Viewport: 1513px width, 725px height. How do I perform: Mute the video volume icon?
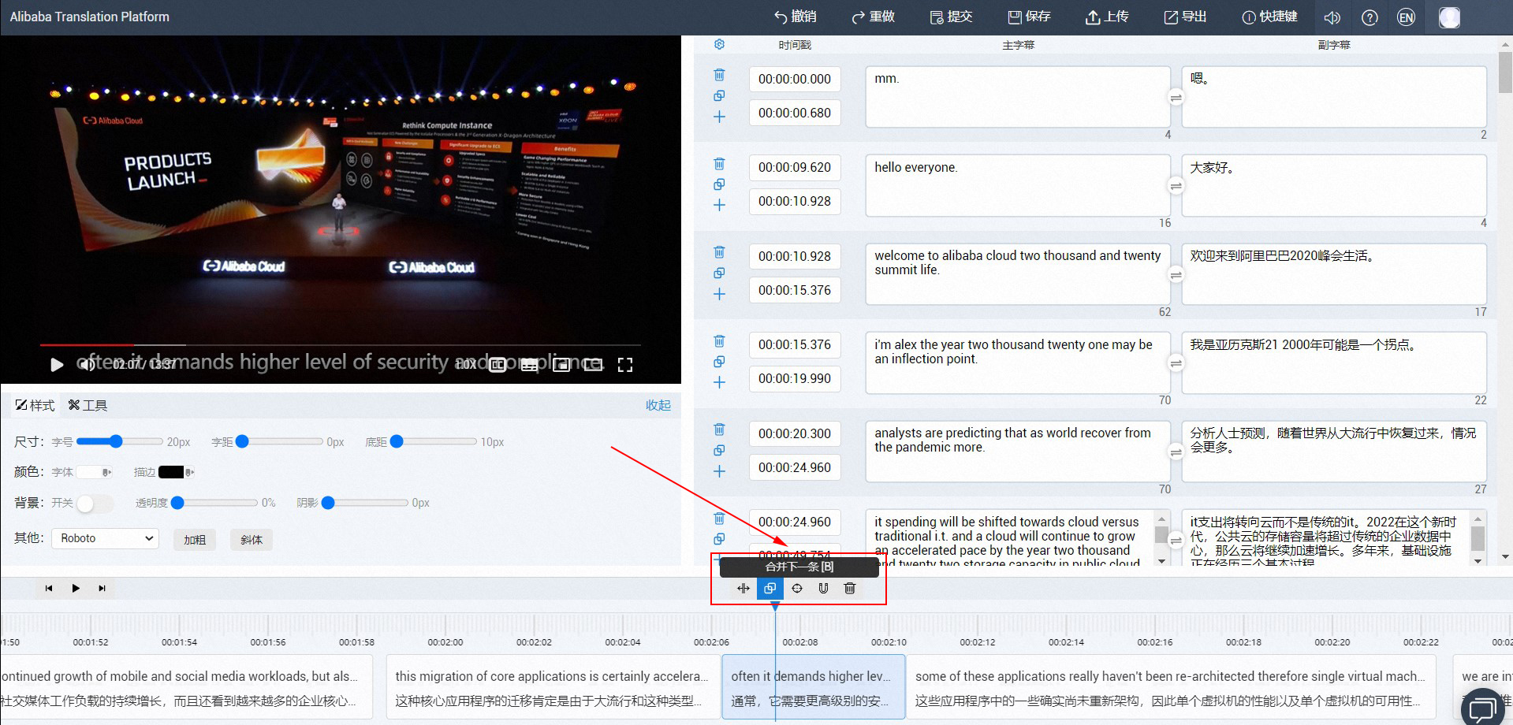pyautogui.click(x=87, y=364)
